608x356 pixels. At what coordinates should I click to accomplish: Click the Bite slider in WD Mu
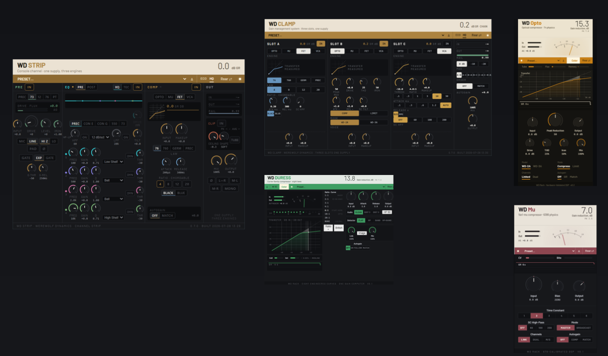[x=578, y=258]
